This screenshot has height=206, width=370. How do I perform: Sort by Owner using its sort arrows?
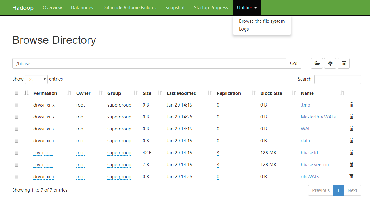coord(100,93)
